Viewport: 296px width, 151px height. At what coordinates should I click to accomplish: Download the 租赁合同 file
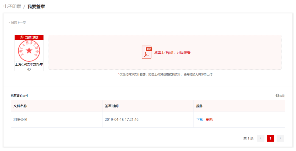pos(200,120)
